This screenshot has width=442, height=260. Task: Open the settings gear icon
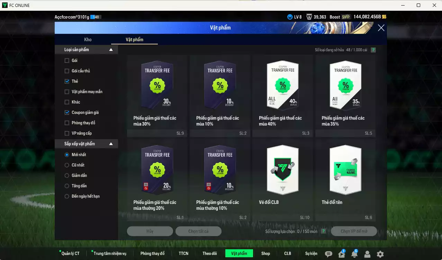tap(380, 253)
